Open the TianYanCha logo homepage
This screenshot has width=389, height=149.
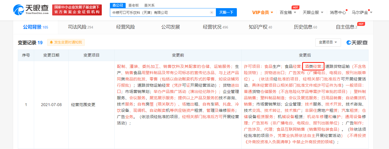coord(31,10)
